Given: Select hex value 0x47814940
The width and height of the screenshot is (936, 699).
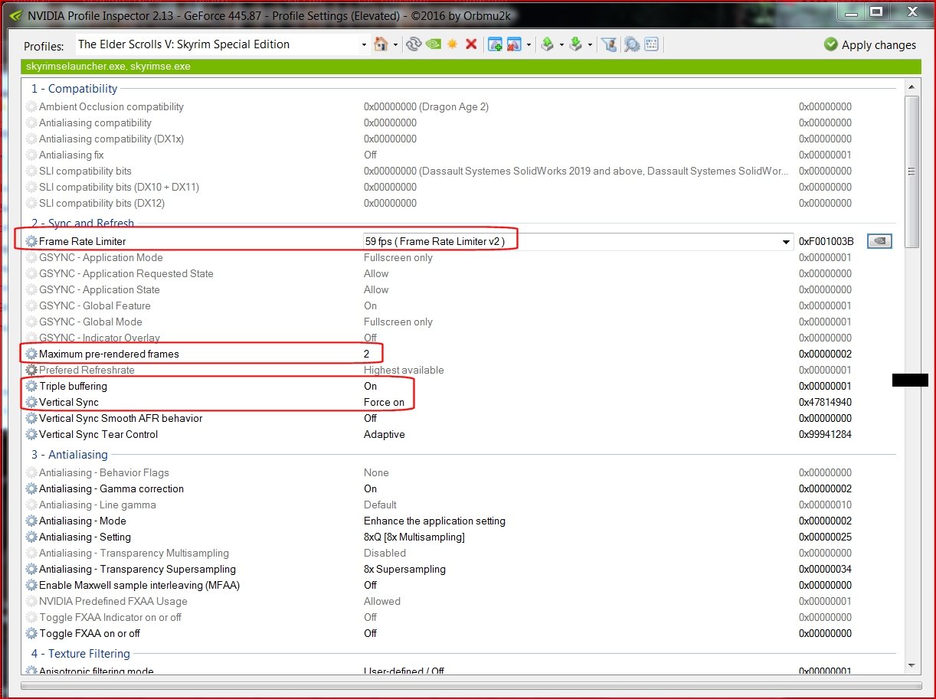Looking at the screenshot, I should click(825, 402).
